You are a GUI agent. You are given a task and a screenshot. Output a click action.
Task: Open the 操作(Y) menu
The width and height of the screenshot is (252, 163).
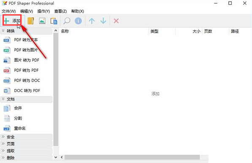(x=43, y=11)
